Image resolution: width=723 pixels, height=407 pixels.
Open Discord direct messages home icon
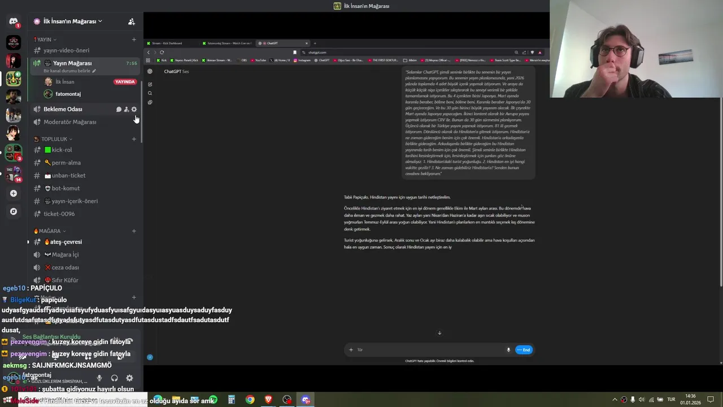point(14,21)
